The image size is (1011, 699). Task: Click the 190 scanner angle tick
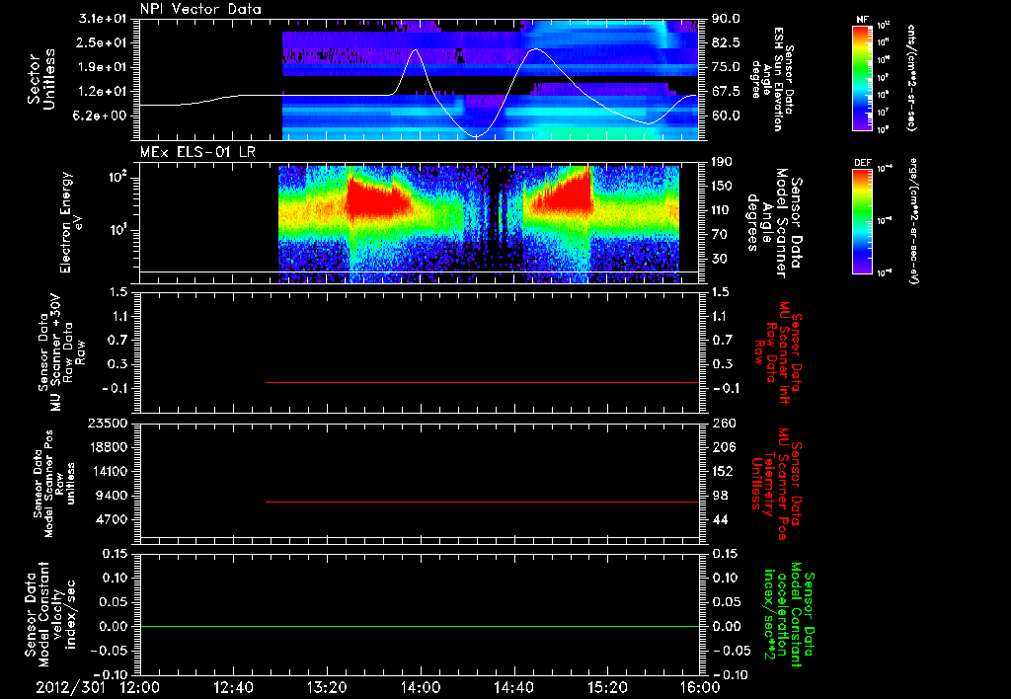724,162
